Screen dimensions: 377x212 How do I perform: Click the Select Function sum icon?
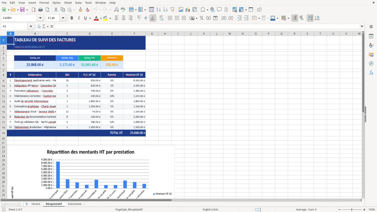[44, 26]
